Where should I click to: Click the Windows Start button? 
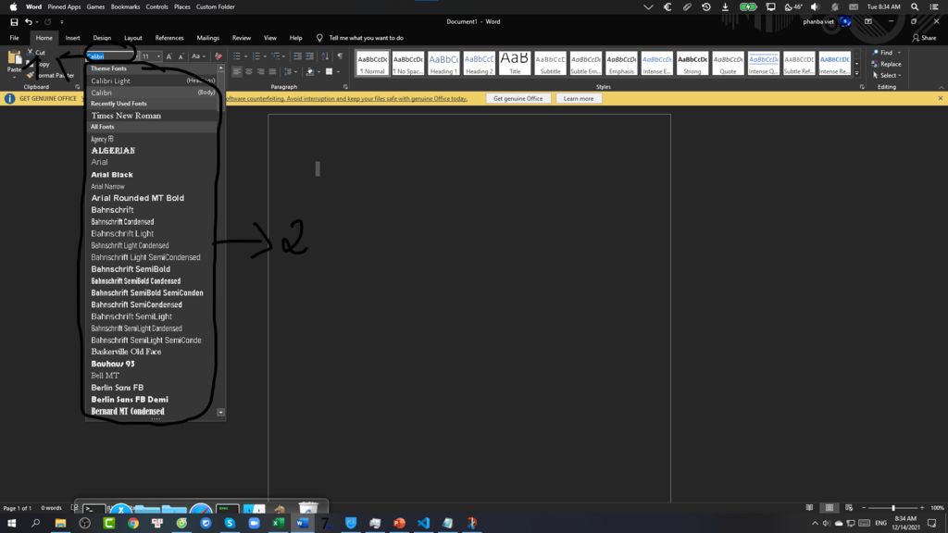point(11,523)
